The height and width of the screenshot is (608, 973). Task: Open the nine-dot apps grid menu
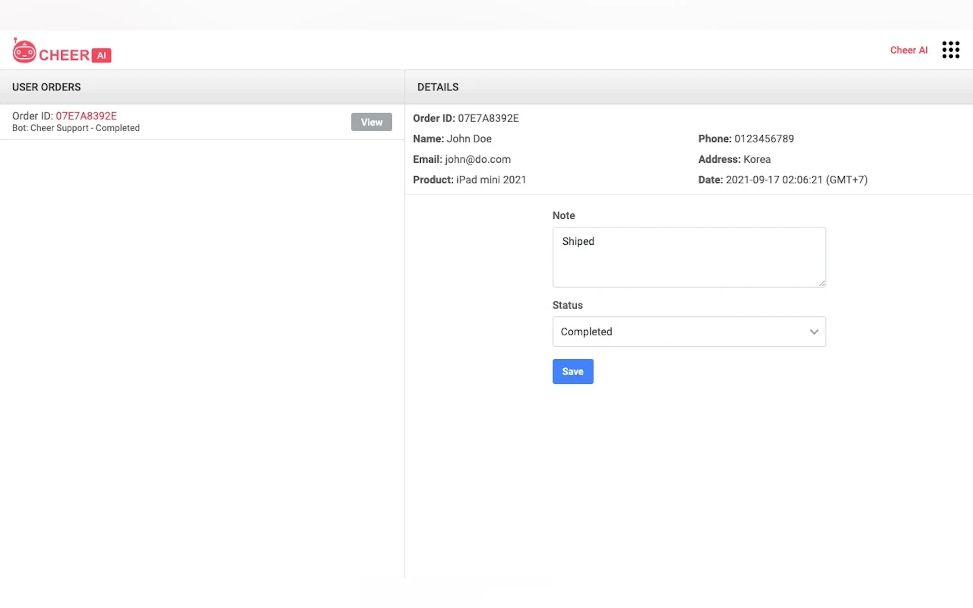(x=950, y=50)
